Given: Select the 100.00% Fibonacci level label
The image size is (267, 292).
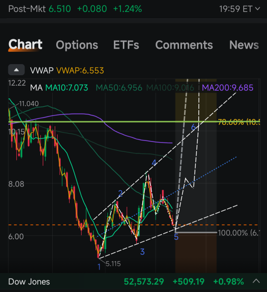Looking at the screenshot, I should (x=239, y=233).
